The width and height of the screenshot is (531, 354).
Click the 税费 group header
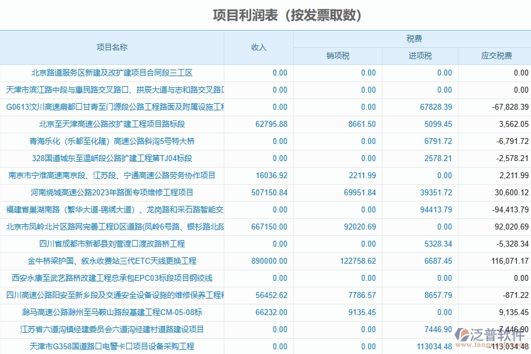[x=412, y=37]
